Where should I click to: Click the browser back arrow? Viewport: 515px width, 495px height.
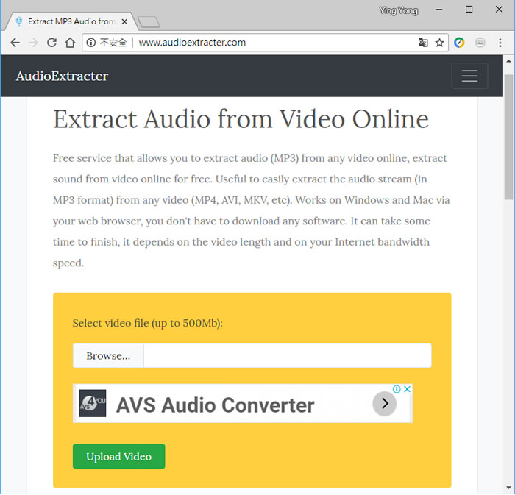pos(15,43)
